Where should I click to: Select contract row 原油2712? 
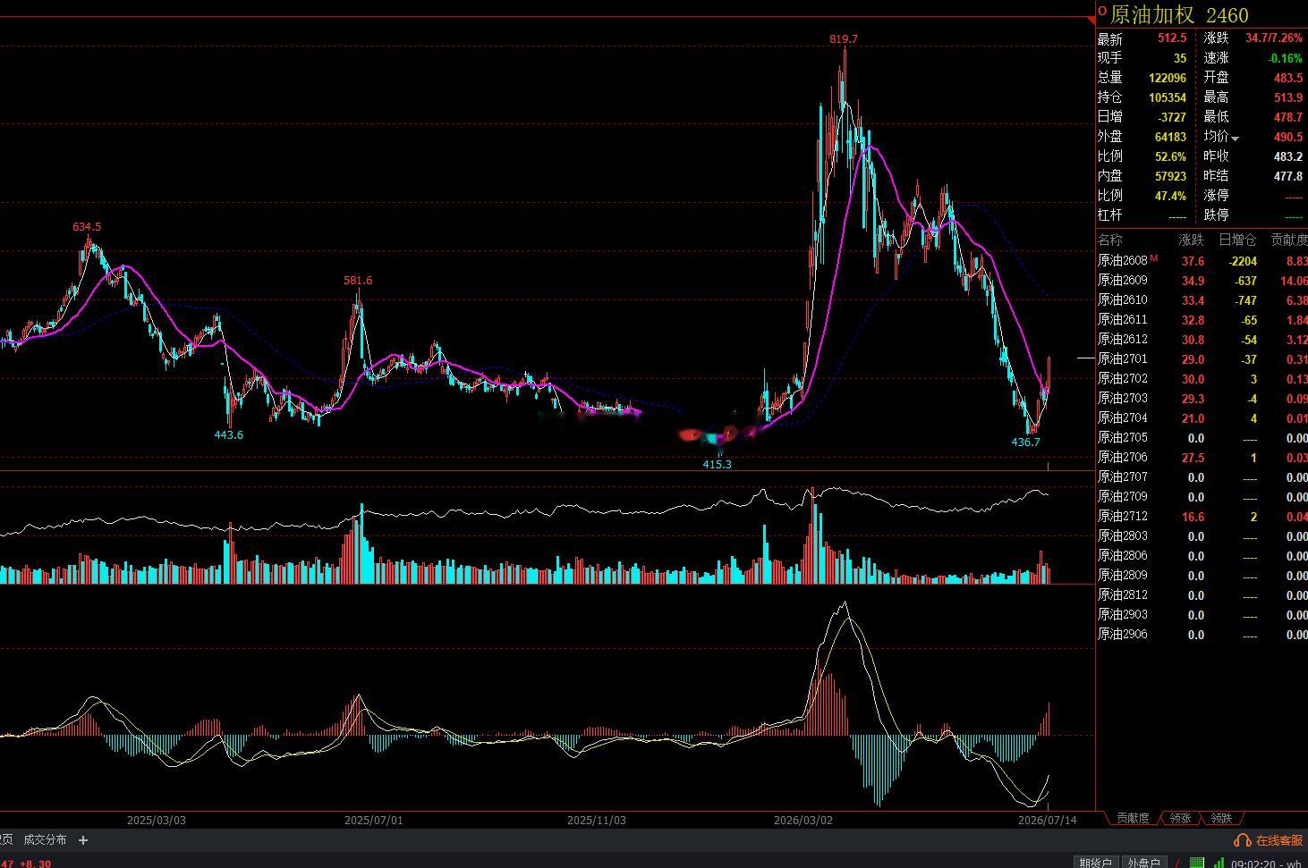tap(1202, 517)
